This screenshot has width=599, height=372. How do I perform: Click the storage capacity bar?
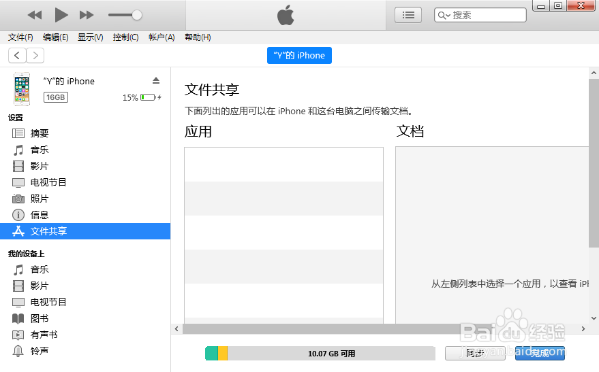pos(320,354)
